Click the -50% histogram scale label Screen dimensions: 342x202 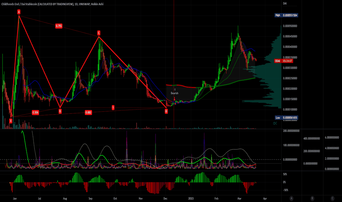click(285, 190)
